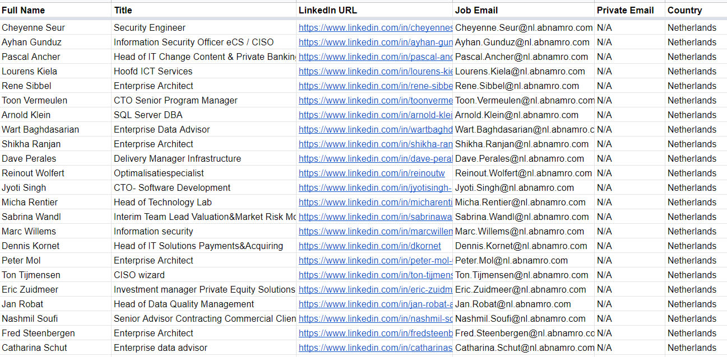
Task: Open Eric Zuidmeer's LinkedIn link
Action: [x=376, y=289]
